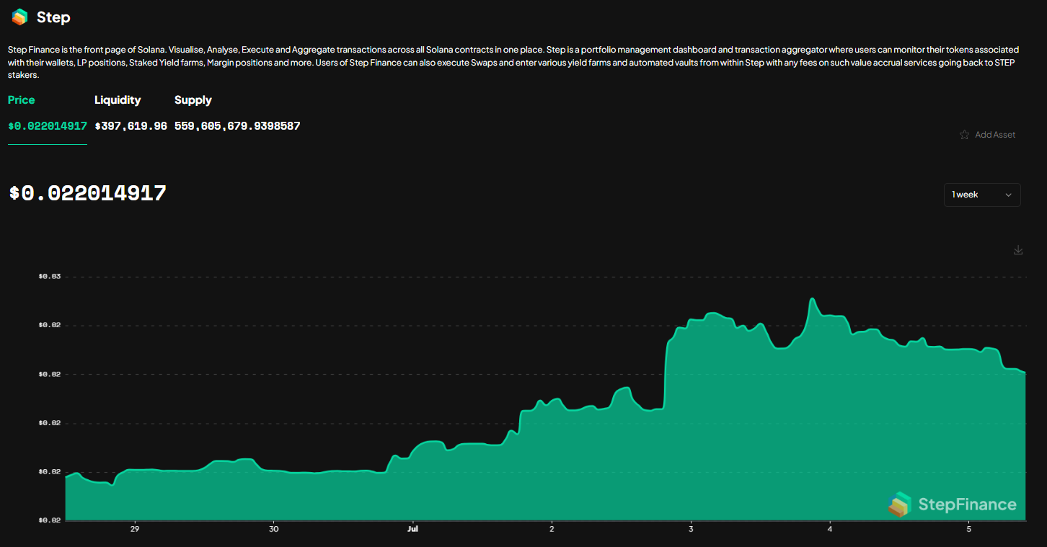1047x547 pixels.
Task: Click the Step token icon in the header
Action: click(x=19, y=16)
